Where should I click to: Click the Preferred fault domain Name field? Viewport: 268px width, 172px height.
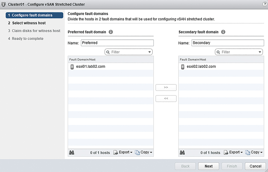coord(117,43)
